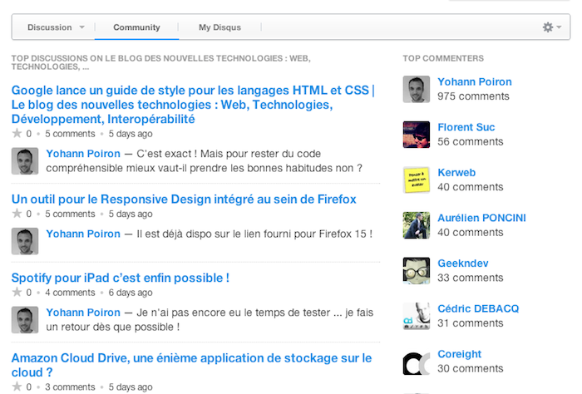Viewport: 582px width, 394px height.
Task: View Aurélien PONCINI's commenter profile
Action: pos(481,218)
